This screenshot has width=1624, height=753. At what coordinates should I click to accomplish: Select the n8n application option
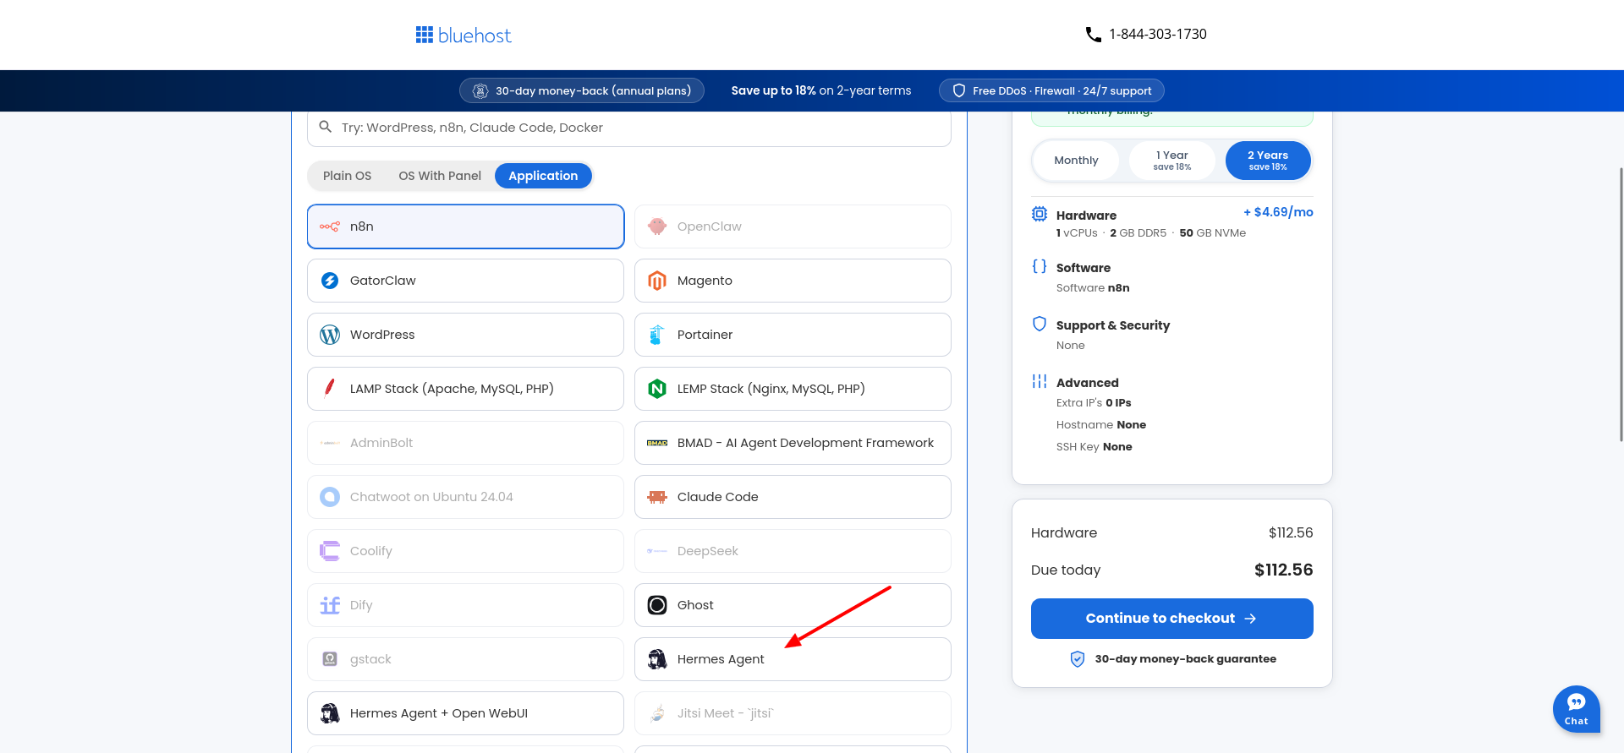coord(466,226)
